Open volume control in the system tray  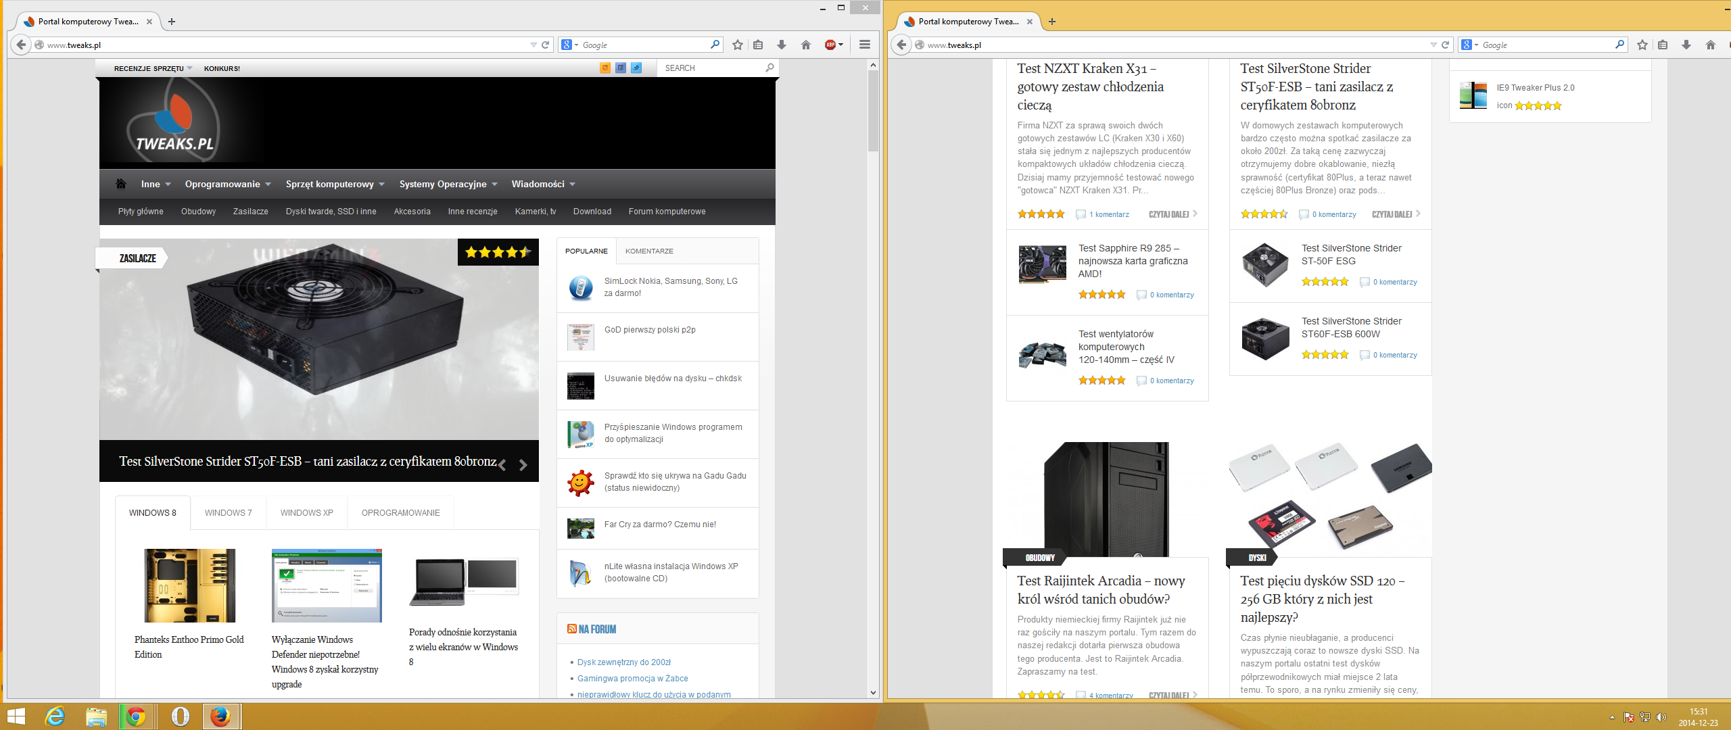[x=1661, y=717]
